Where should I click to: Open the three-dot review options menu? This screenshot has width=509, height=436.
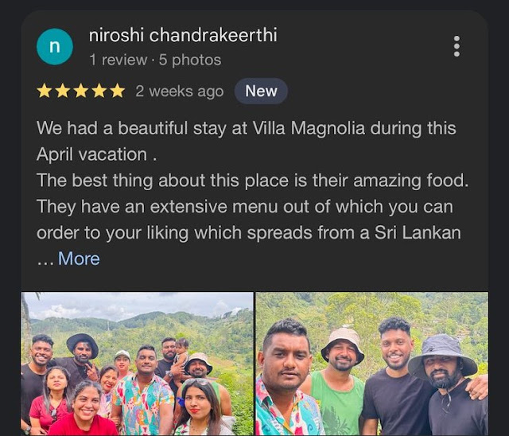(x=457, y=46)
